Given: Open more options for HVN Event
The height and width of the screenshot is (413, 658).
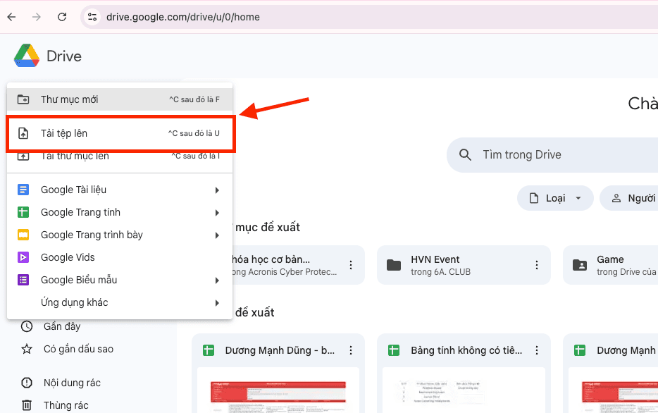Looking at the screenshot, I should tap(537, 265).
